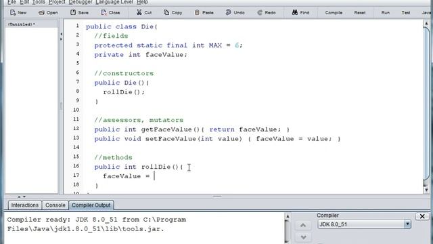Redo edit using the Redo icon
The width and height of the screenshot is (433, 244).
267,13
